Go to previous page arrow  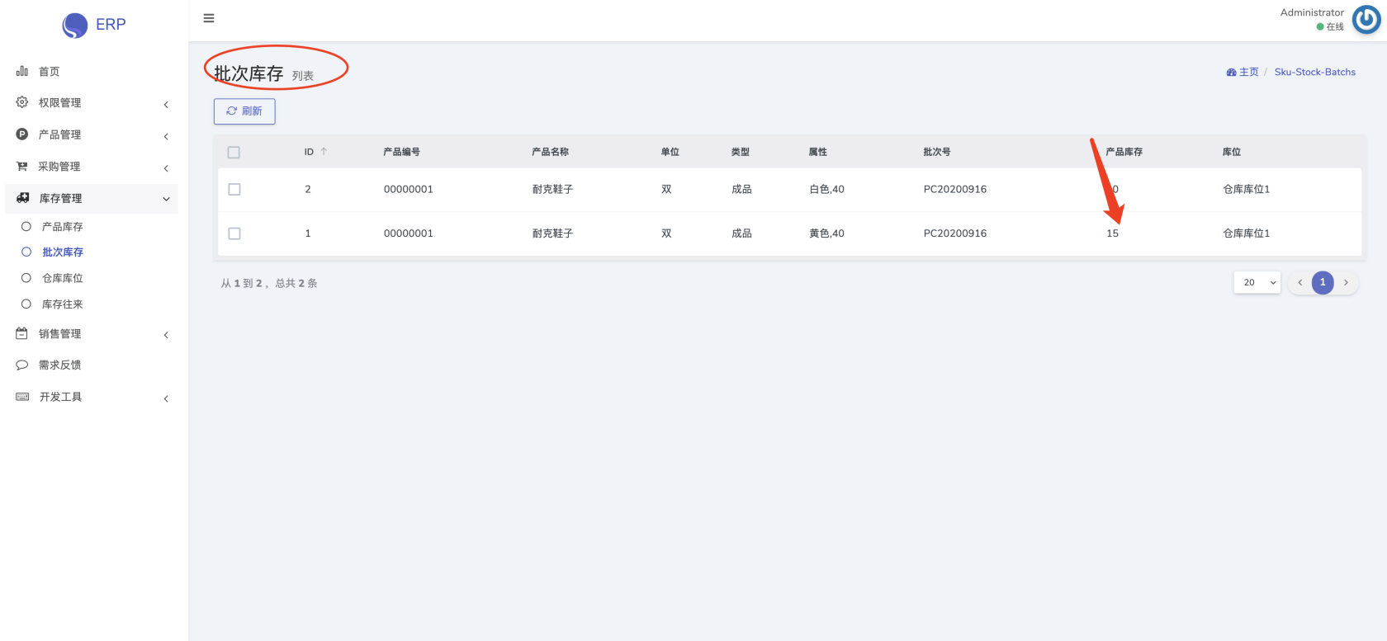click(1299, 283)
